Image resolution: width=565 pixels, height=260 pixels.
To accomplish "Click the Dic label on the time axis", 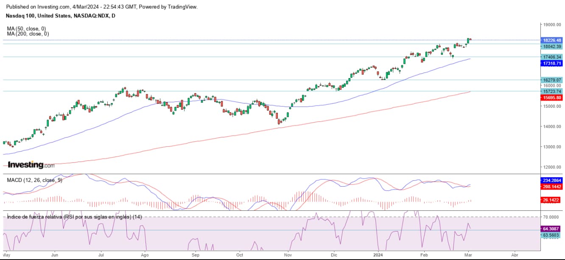I will click(x=334, y=255).
